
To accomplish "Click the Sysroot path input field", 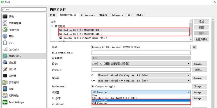I will (141, 70).
